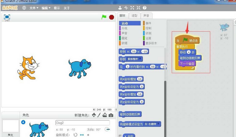Paint a new sprite with brush icon

[99, 115]
